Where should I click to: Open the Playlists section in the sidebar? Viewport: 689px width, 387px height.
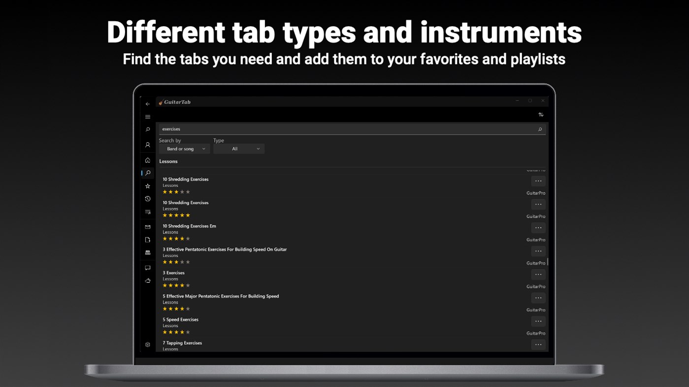147,212
